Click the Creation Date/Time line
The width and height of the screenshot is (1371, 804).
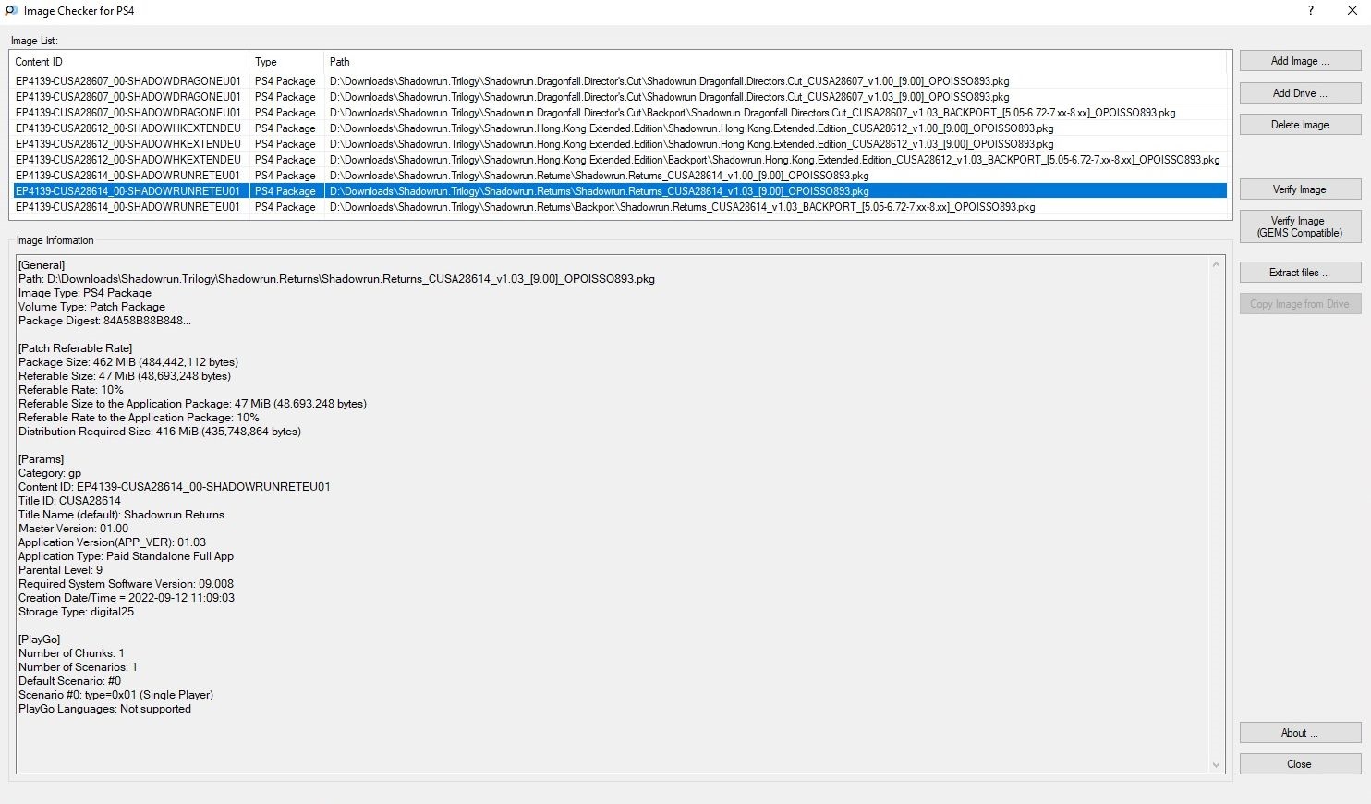[127, 598]
